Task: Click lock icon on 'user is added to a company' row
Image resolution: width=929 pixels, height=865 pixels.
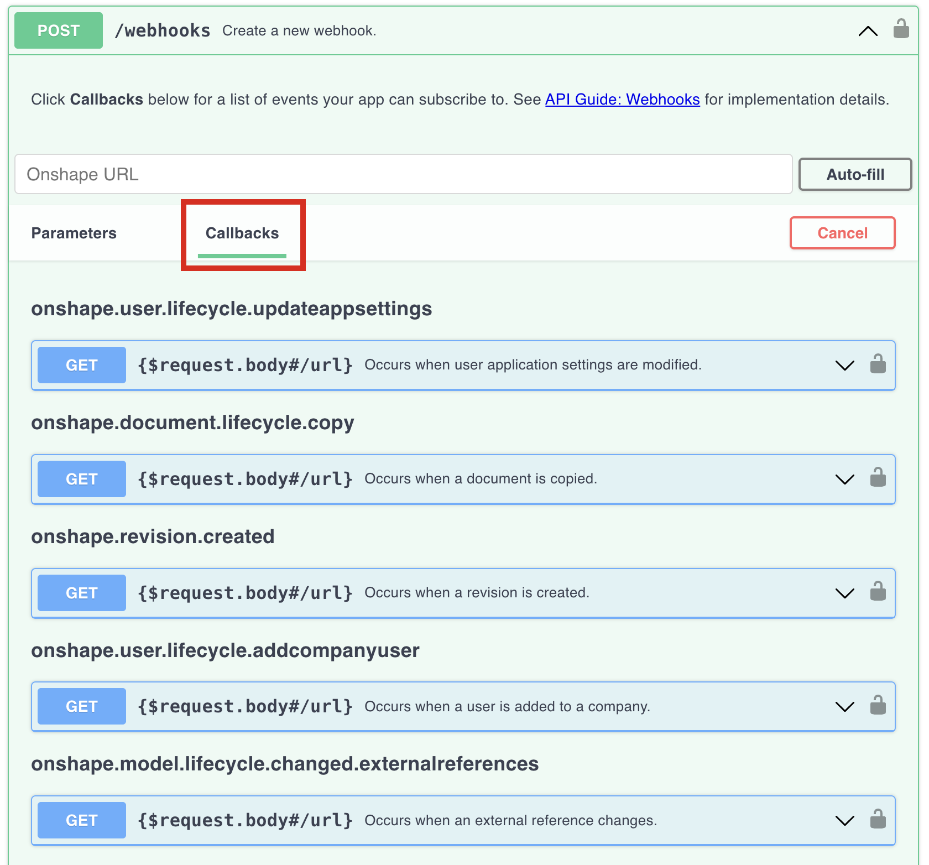Action: (x=878, y=705)
